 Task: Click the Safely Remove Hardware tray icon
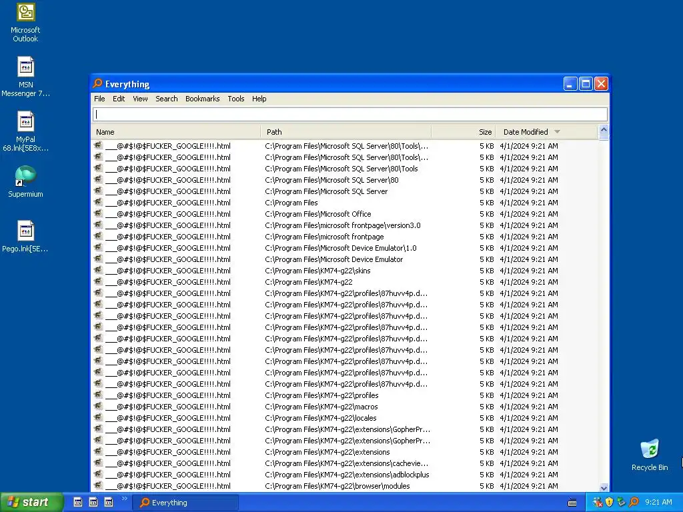click(x=622, y=502)
